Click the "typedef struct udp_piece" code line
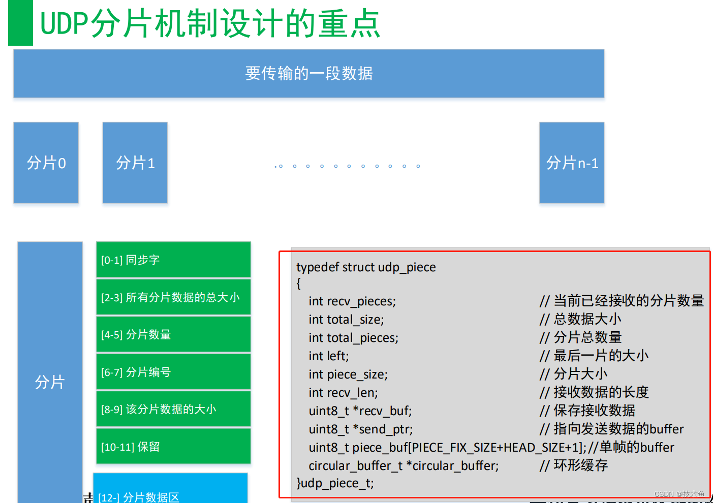 [366, 267]
